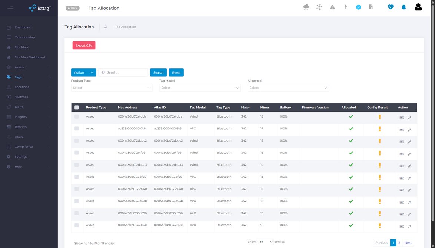Edit tag 0004a30b012dc4a3 with pencil icon
The height and width of the screenshot is (248, 435).
409,166
